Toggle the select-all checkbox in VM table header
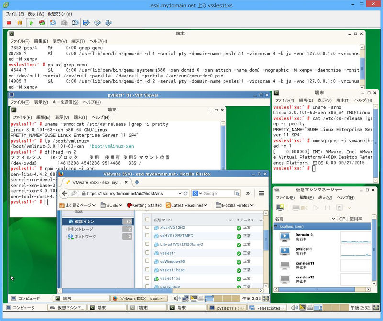 pos(147,220)
